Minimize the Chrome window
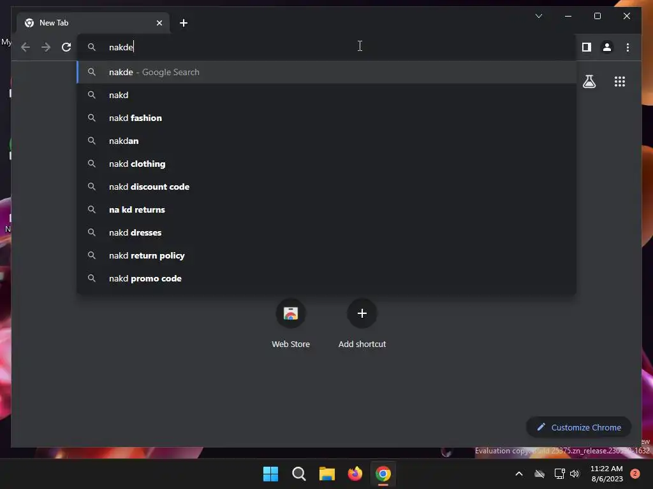The image size is (653, 489). [x=568, y=16]
